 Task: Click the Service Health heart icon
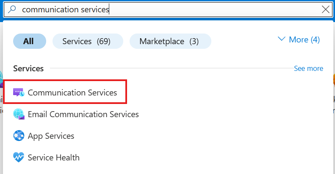(x=19, y=157)
